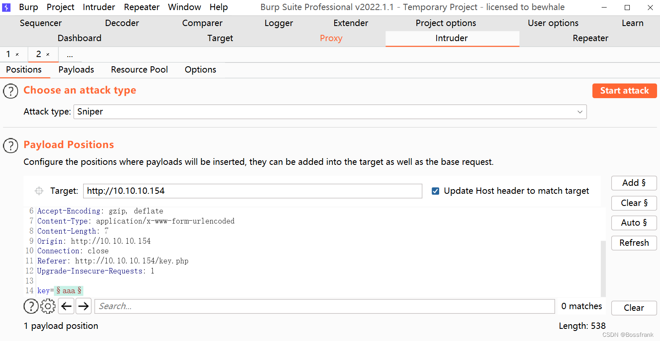
Task: Click the Refresh button
Action: [x=634, y=243]
